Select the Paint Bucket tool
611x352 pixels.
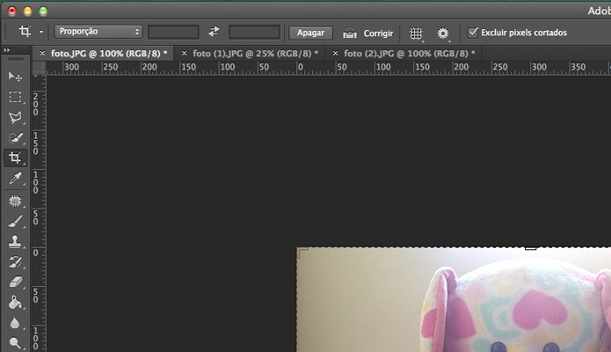15,303
